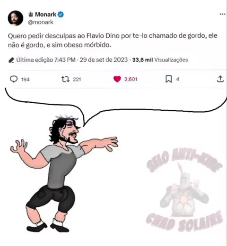Like the tweet with heart icon
This screenshot has height=246, width=227.
(117, 79)
